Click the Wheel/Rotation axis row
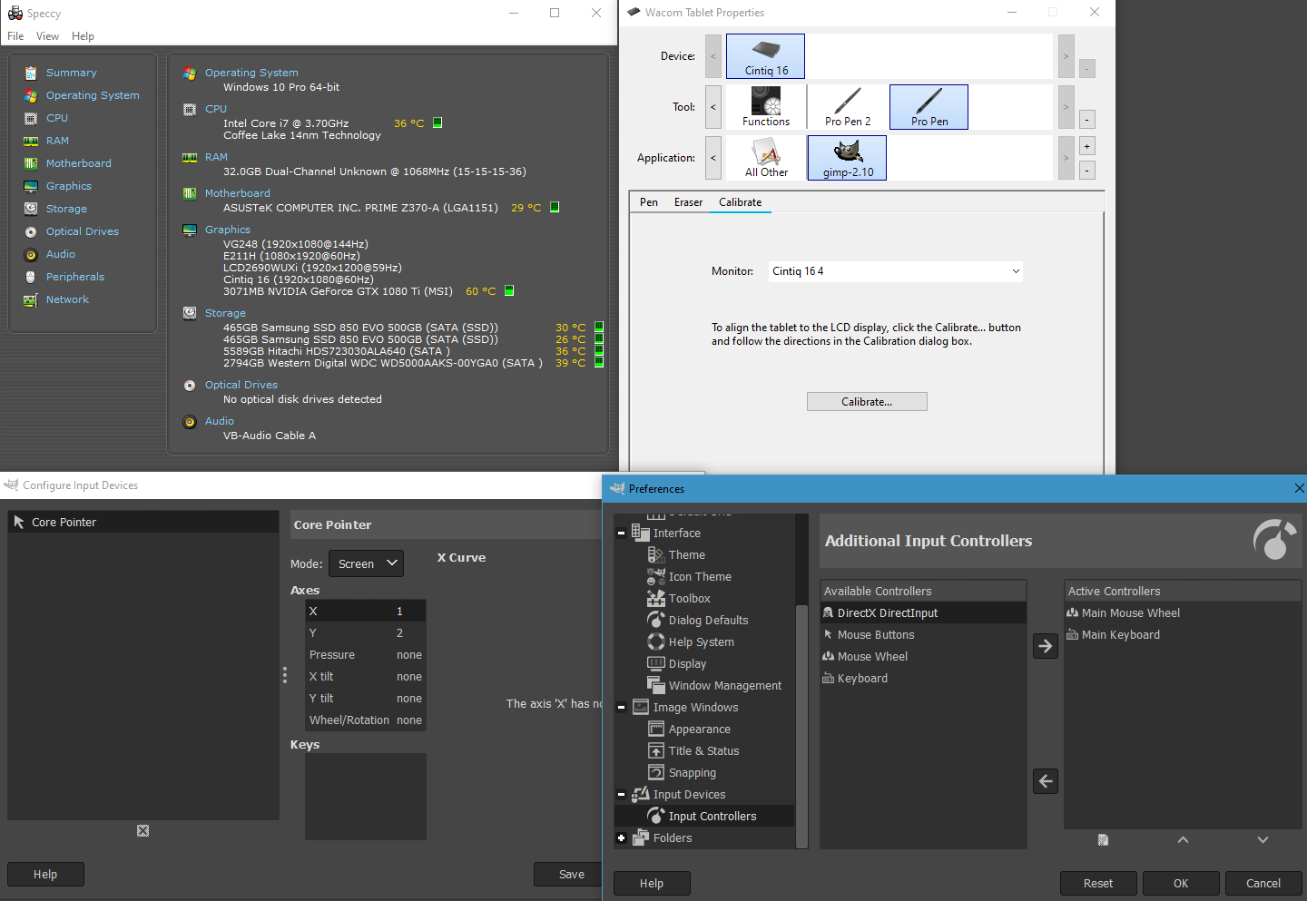1307x901 pixels. (x=366, y=720)
